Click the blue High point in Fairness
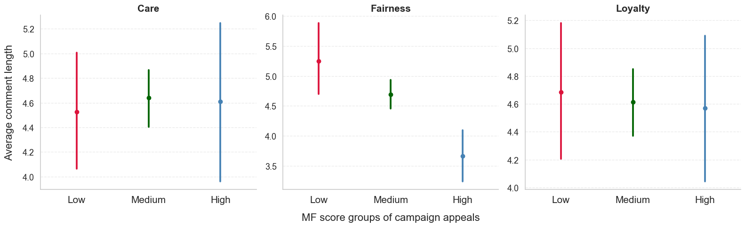 463,156
